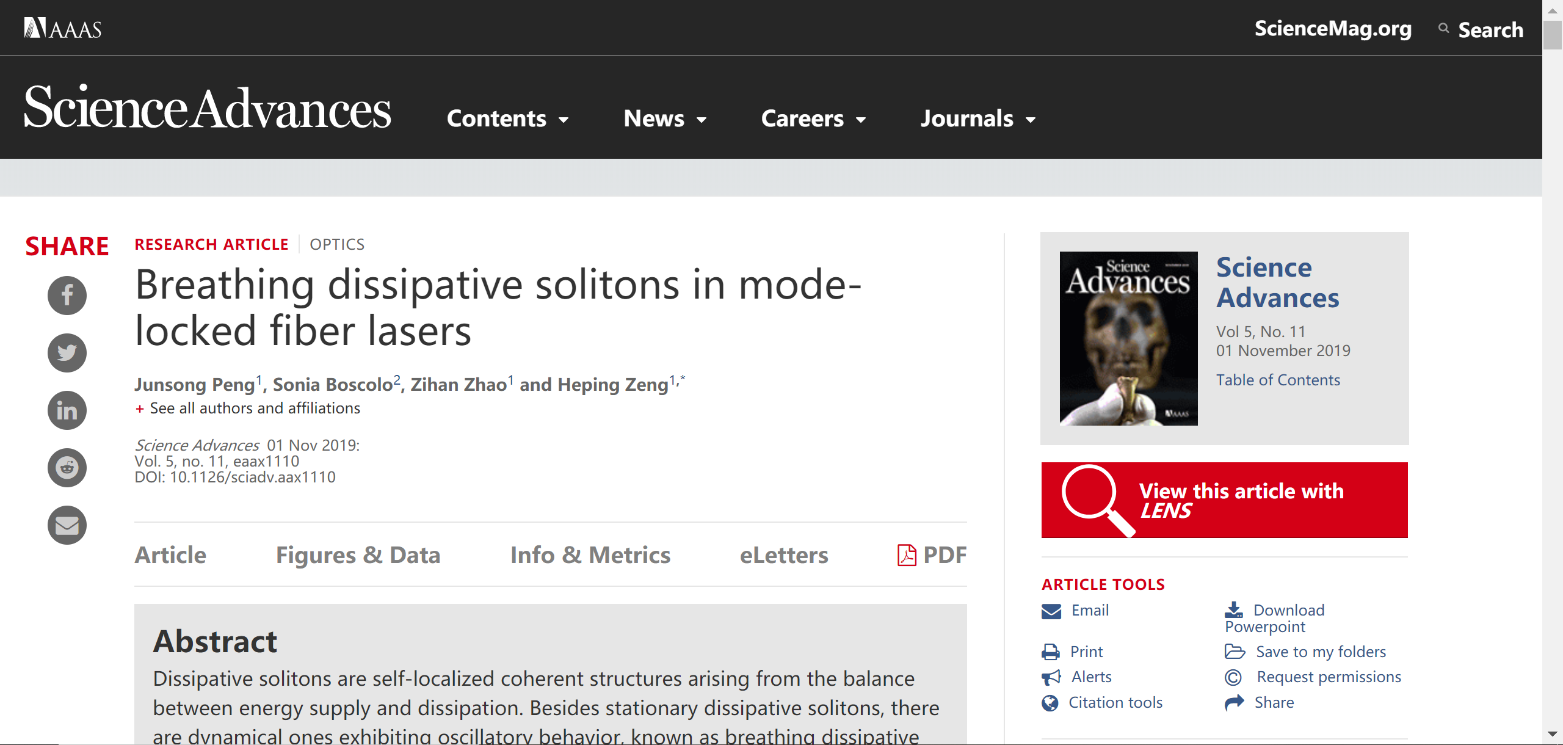Switch to Figures & Data tab
Screen dimensions: 1563x745
pos(358,555)
